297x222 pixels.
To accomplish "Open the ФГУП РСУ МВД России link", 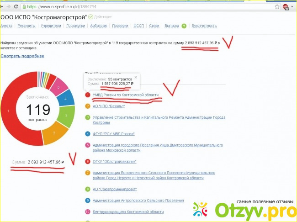I will pos(113,134).
